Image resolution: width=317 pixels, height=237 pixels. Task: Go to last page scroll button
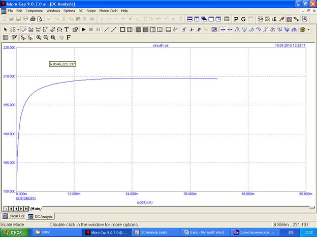(x=26, y=209)
